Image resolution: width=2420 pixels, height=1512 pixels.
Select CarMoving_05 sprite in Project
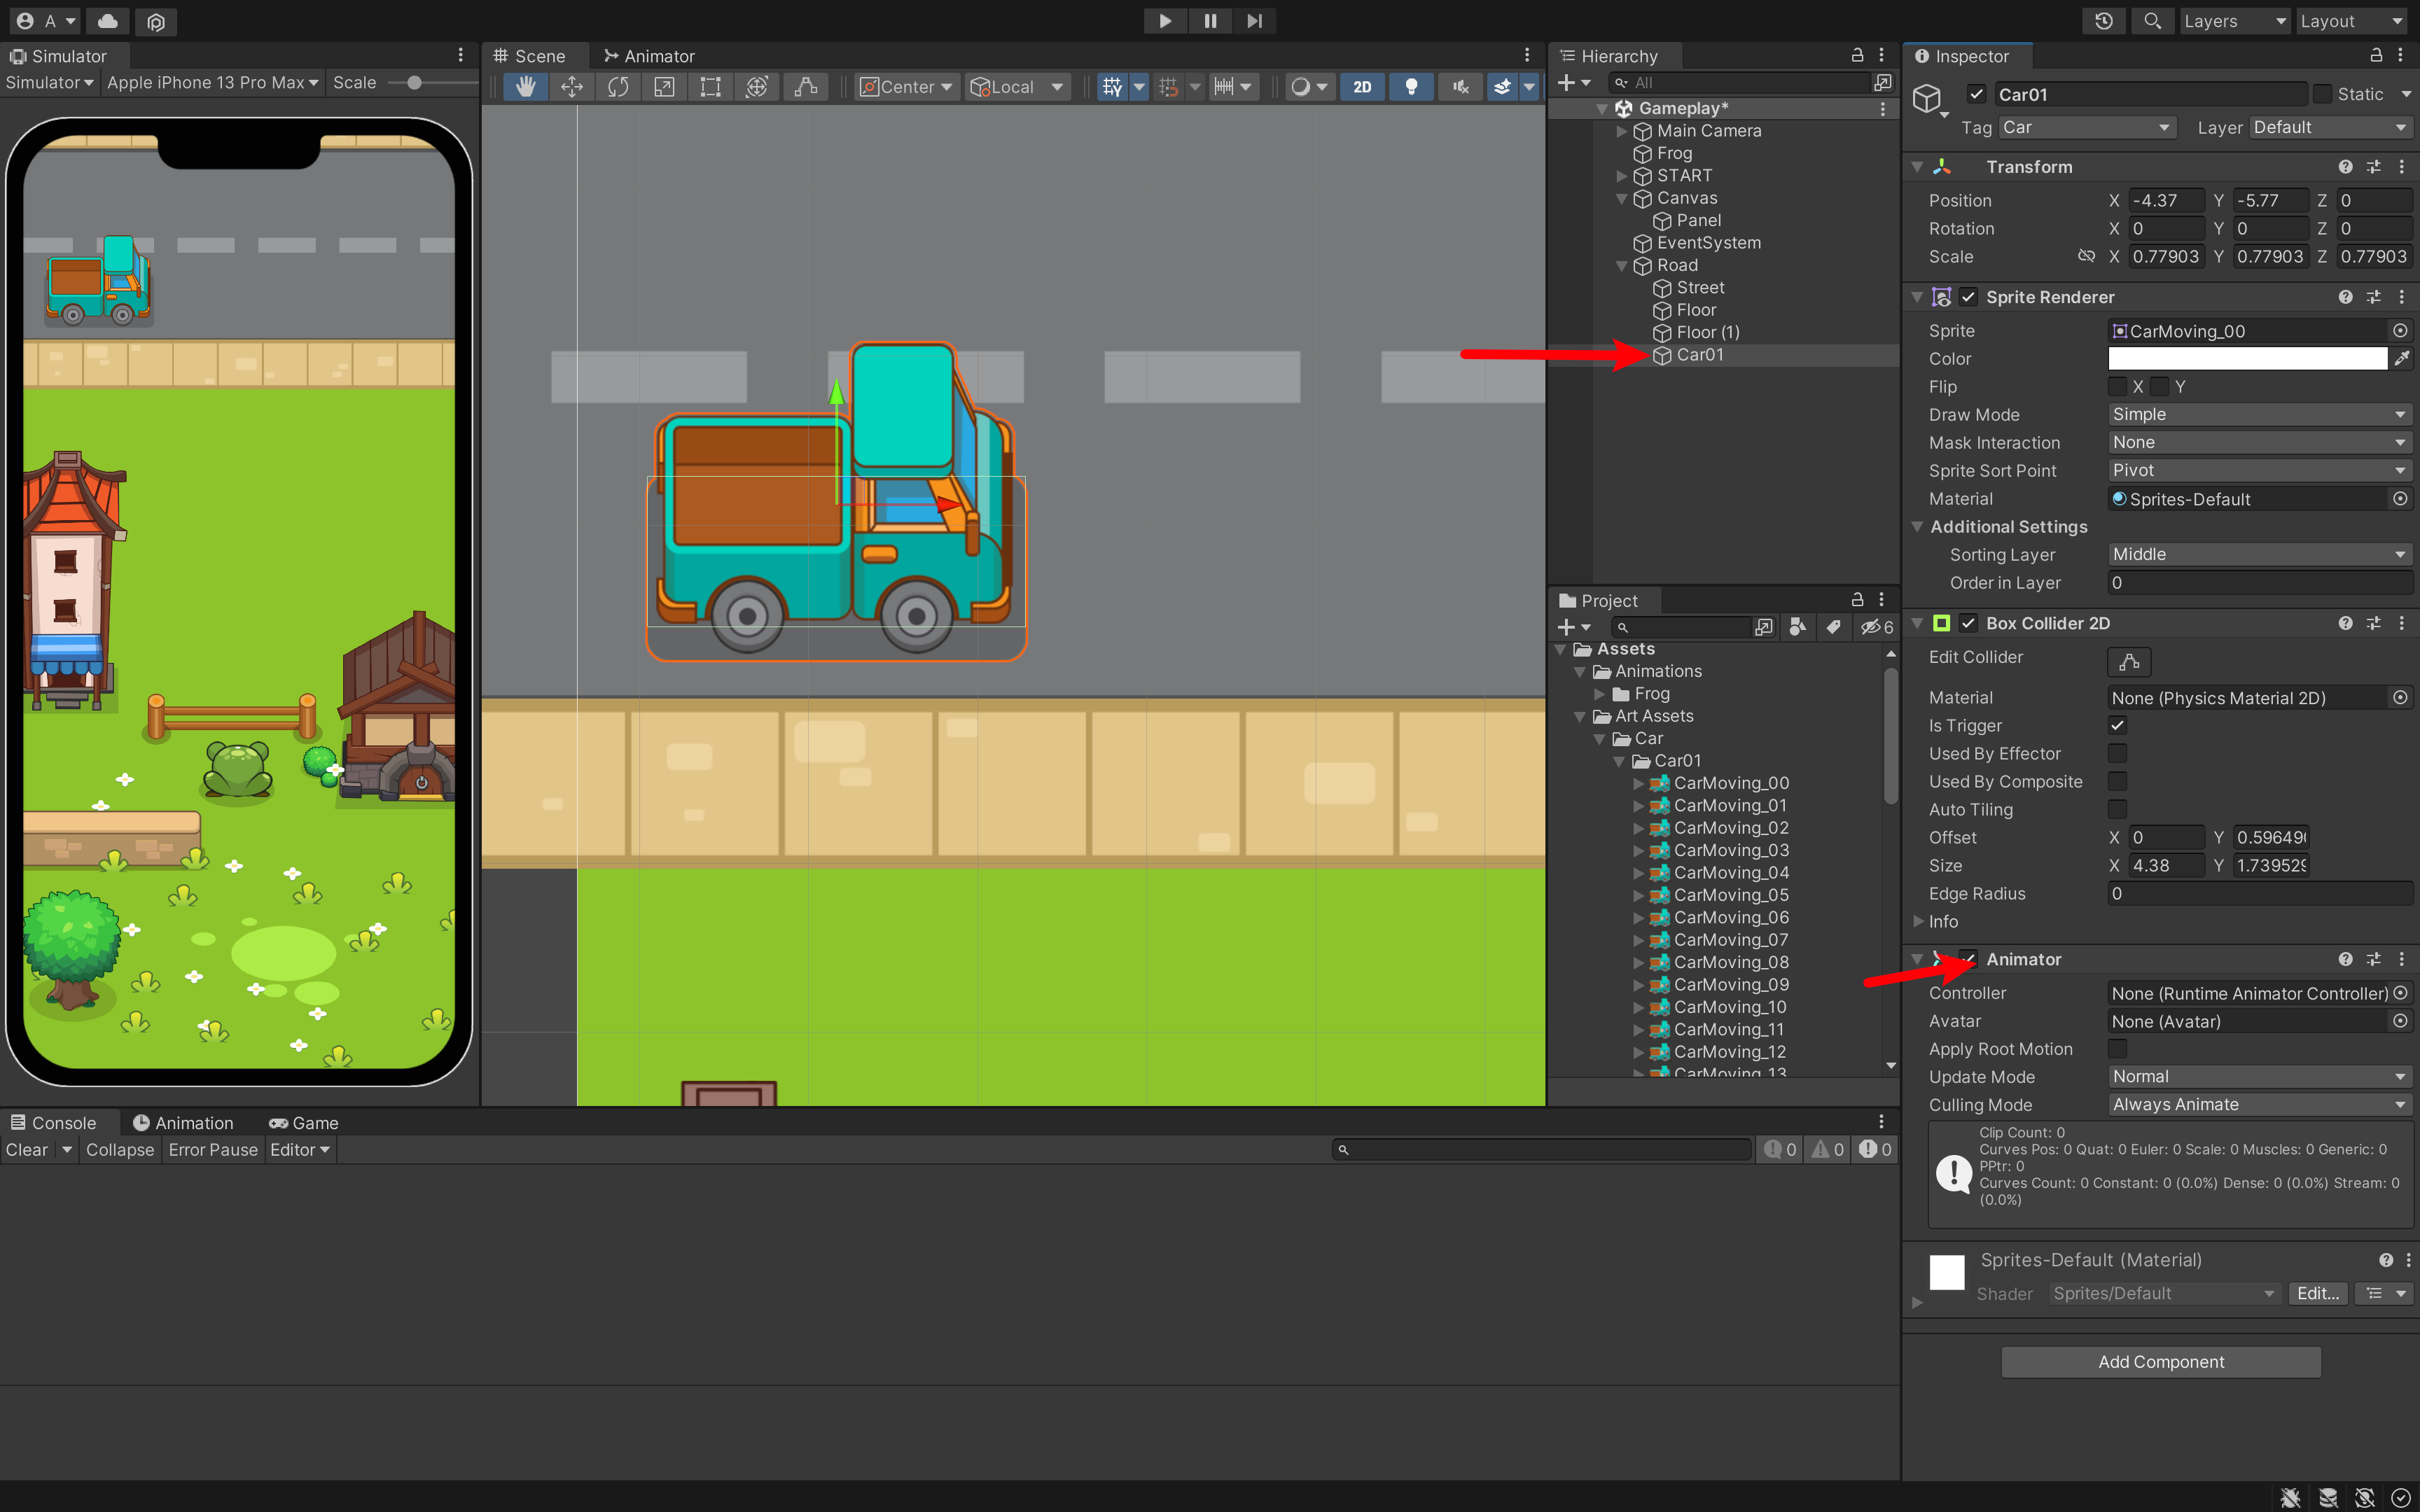pyautogui.click(x=1730, y=895)
